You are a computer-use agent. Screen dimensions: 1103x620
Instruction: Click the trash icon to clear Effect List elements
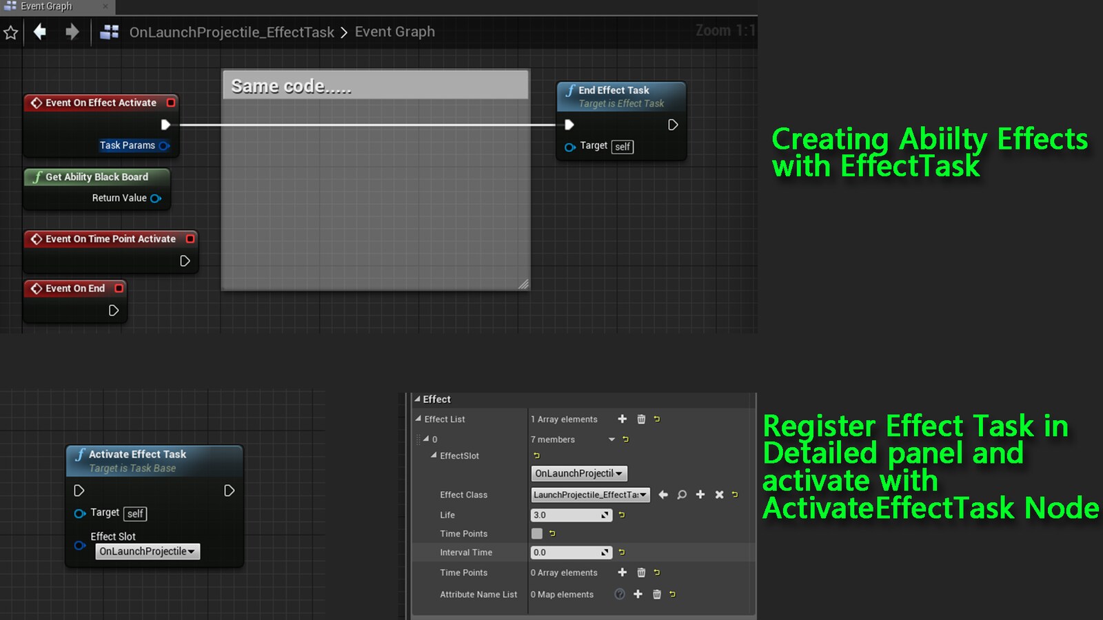pyautogui.click(x=641, y=419)
